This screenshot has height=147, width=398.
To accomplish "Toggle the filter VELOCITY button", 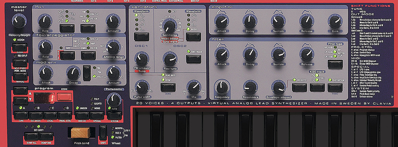I will [x=299, y=87].
